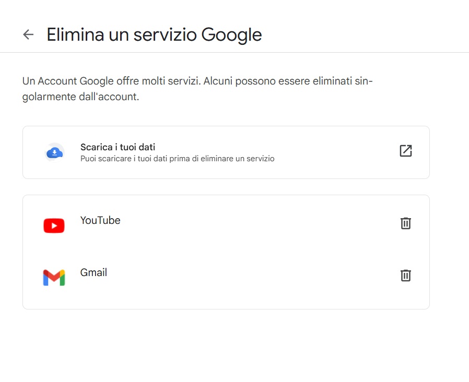Click the multicolored Gmail M logo
Screen dimensions: 469x382
tap(54, 277)
